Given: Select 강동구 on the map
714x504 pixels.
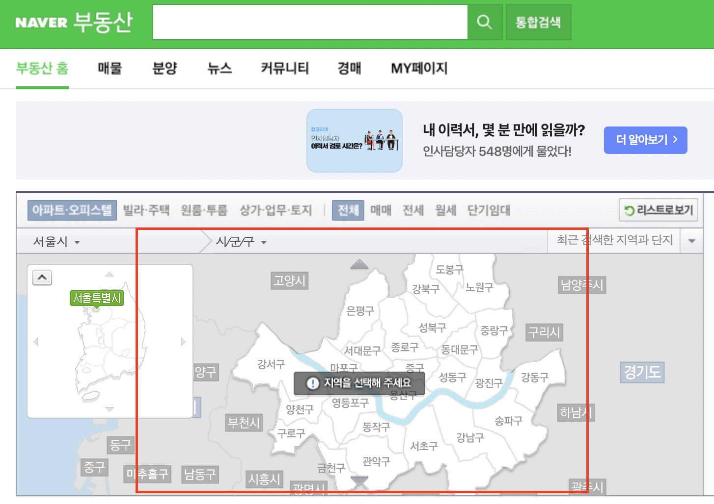Looking at the screenshot, I should (535, 378).
